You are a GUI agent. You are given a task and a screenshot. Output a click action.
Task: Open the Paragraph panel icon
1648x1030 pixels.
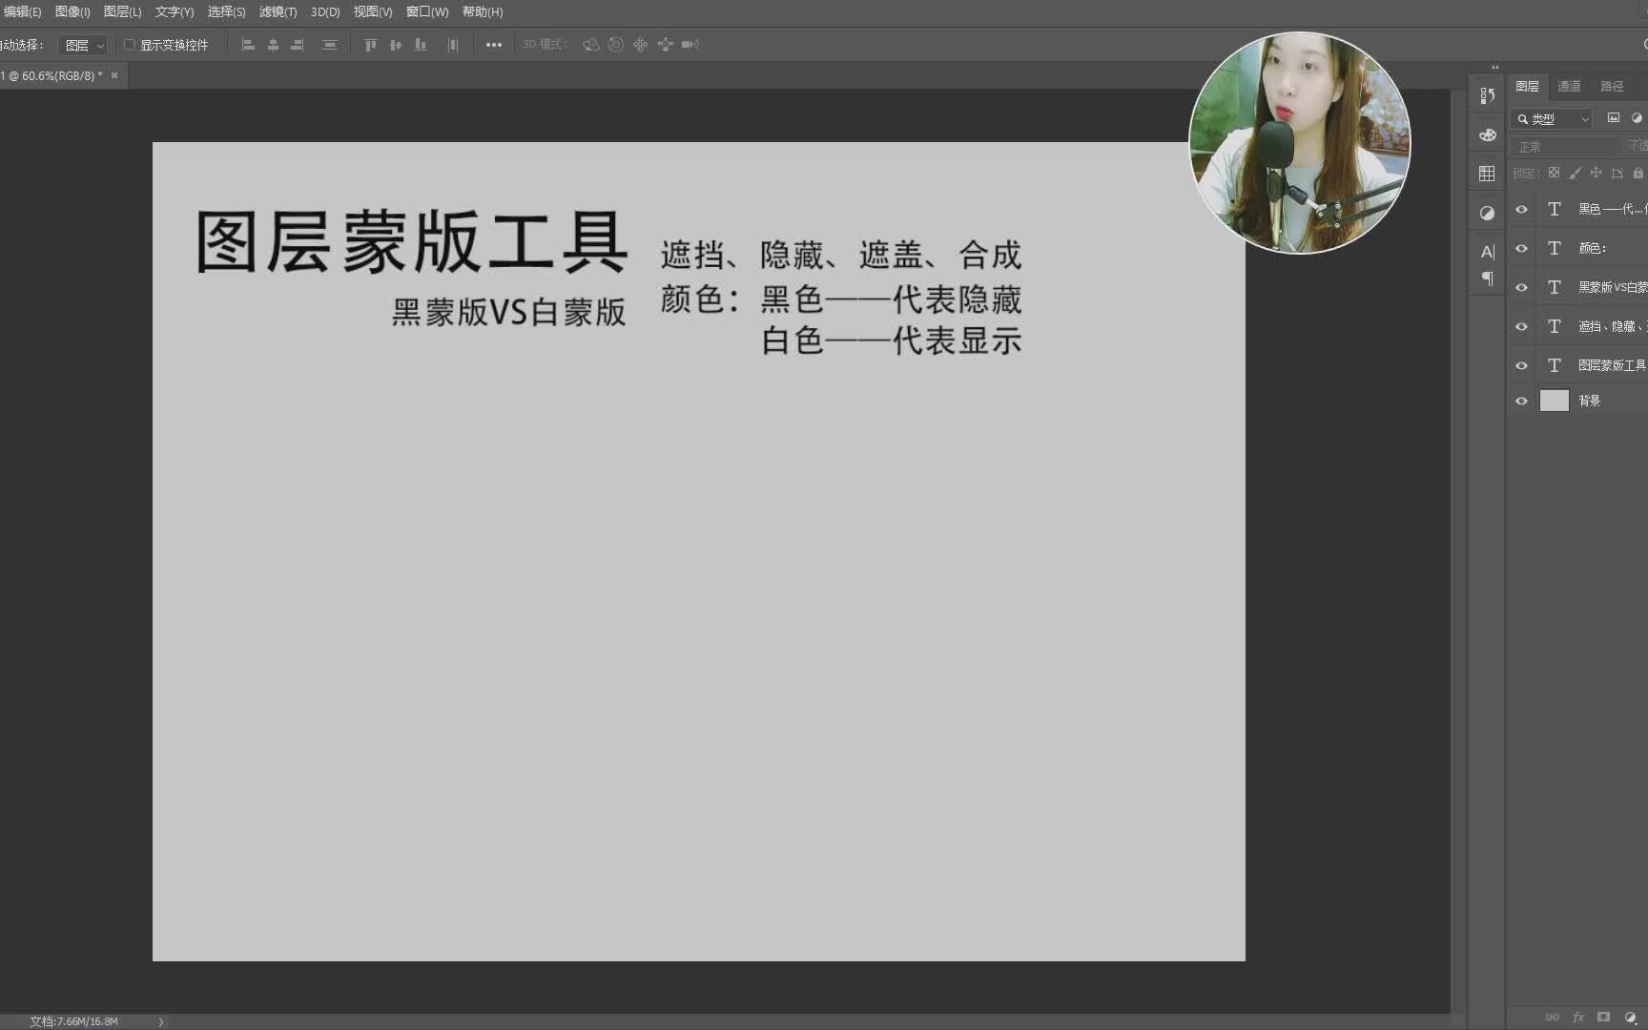1486,278
